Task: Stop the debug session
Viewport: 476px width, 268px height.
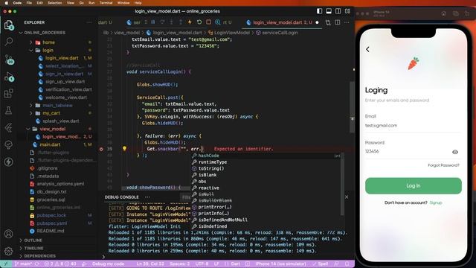Action: (208, 22)
